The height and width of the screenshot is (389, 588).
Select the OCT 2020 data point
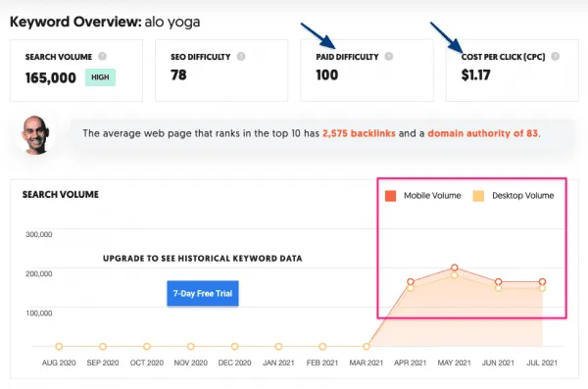tap(147, 347)
